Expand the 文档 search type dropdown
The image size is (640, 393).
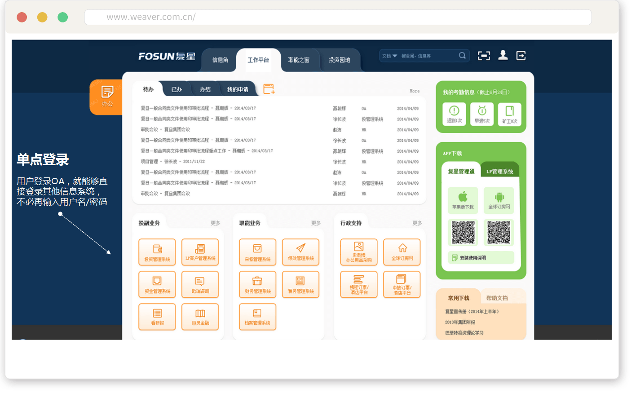pyautogui.click(x=389, y=56)
